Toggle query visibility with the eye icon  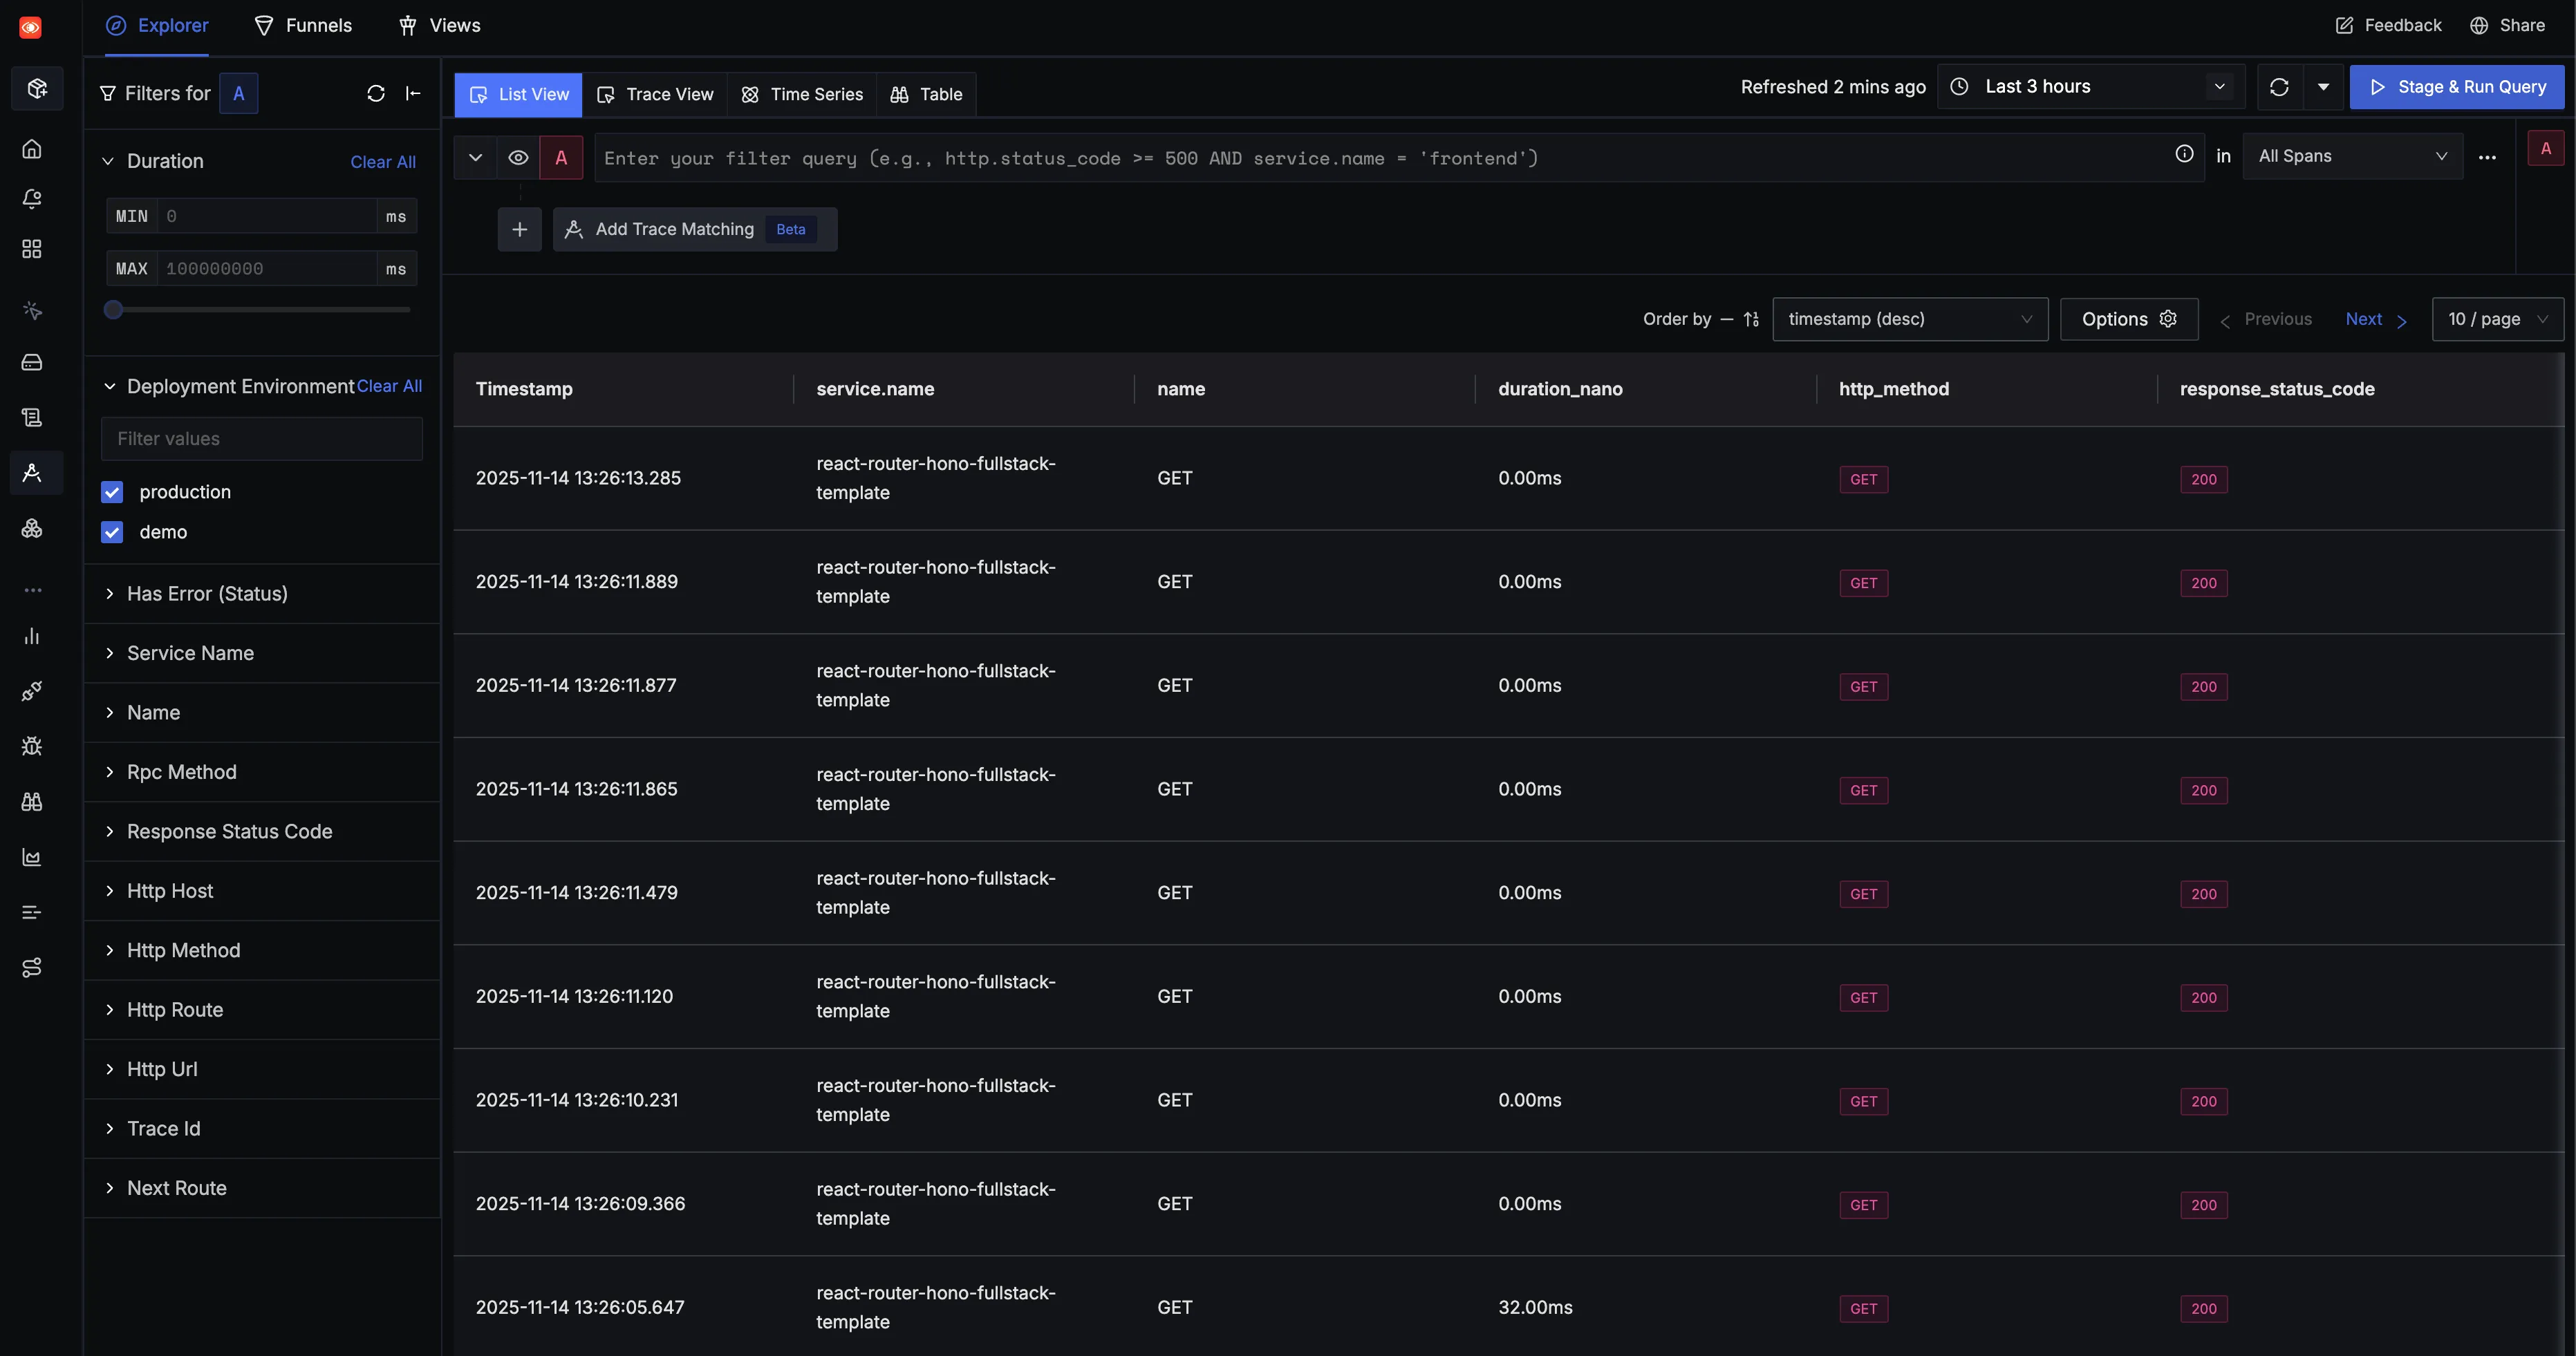point(519,158)
